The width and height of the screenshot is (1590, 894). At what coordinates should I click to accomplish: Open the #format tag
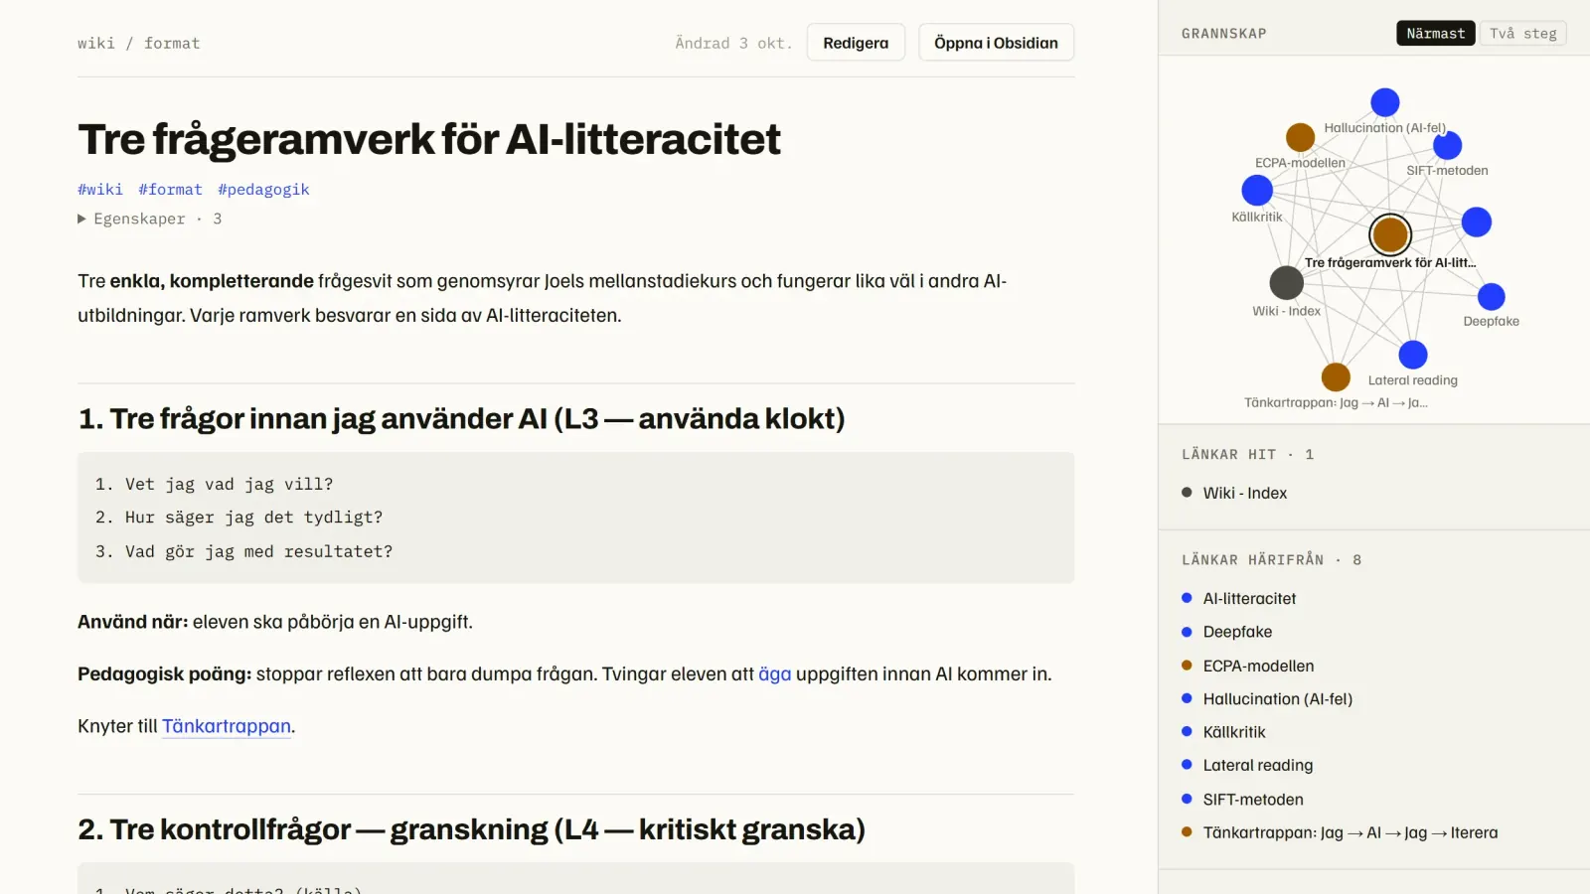tap(170, 189)
